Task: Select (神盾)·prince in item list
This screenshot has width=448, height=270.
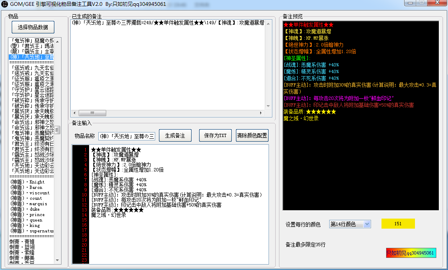Action: [28, 214]
